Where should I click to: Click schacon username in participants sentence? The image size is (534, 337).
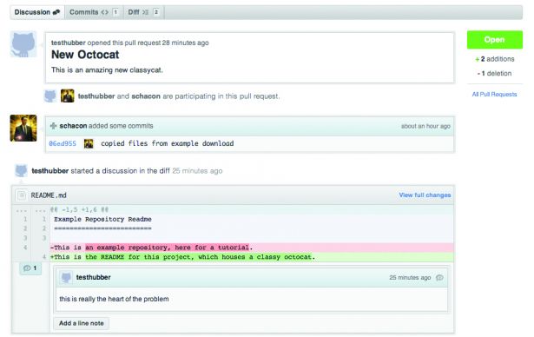146,96
